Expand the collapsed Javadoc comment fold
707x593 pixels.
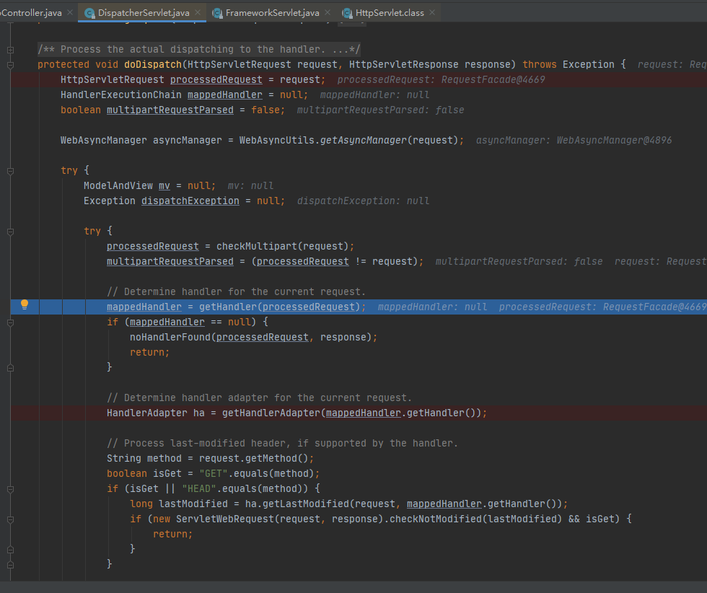click(11, 49)
